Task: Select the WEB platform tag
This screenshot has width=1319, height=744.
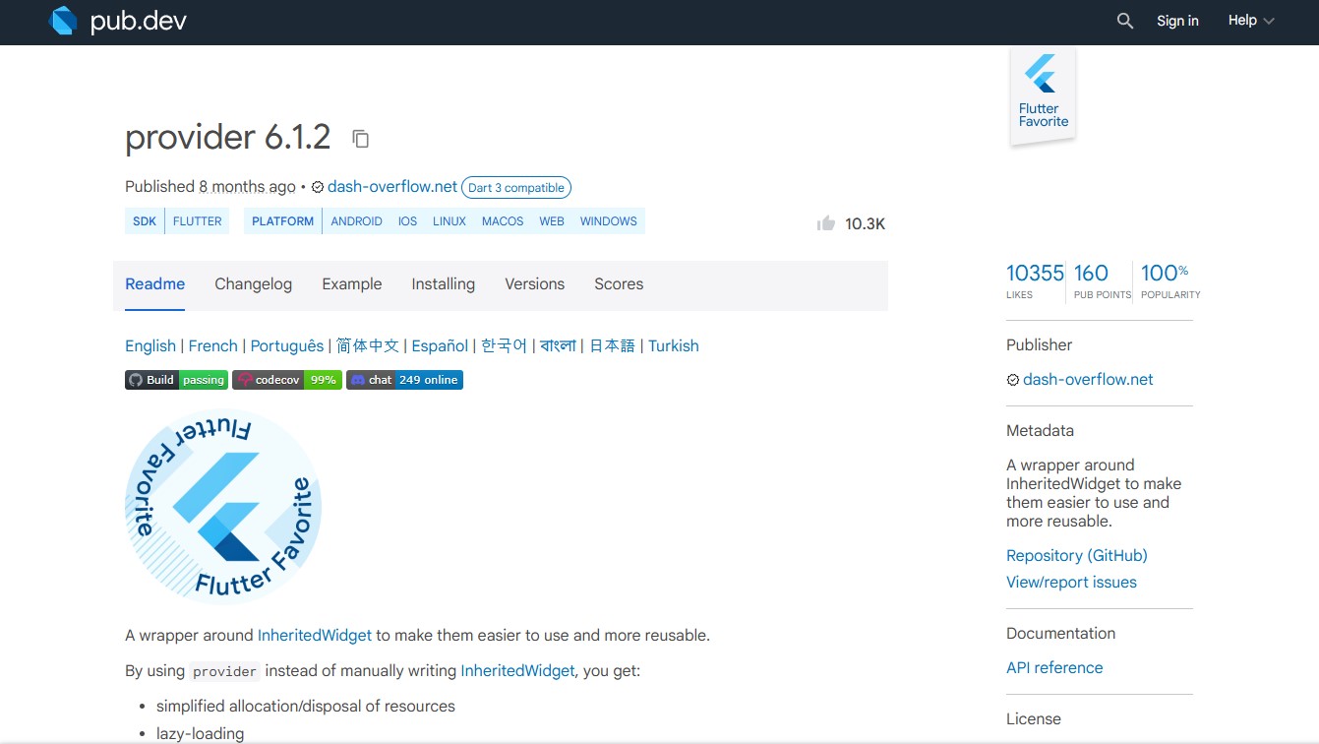Action: click(552, 221)
